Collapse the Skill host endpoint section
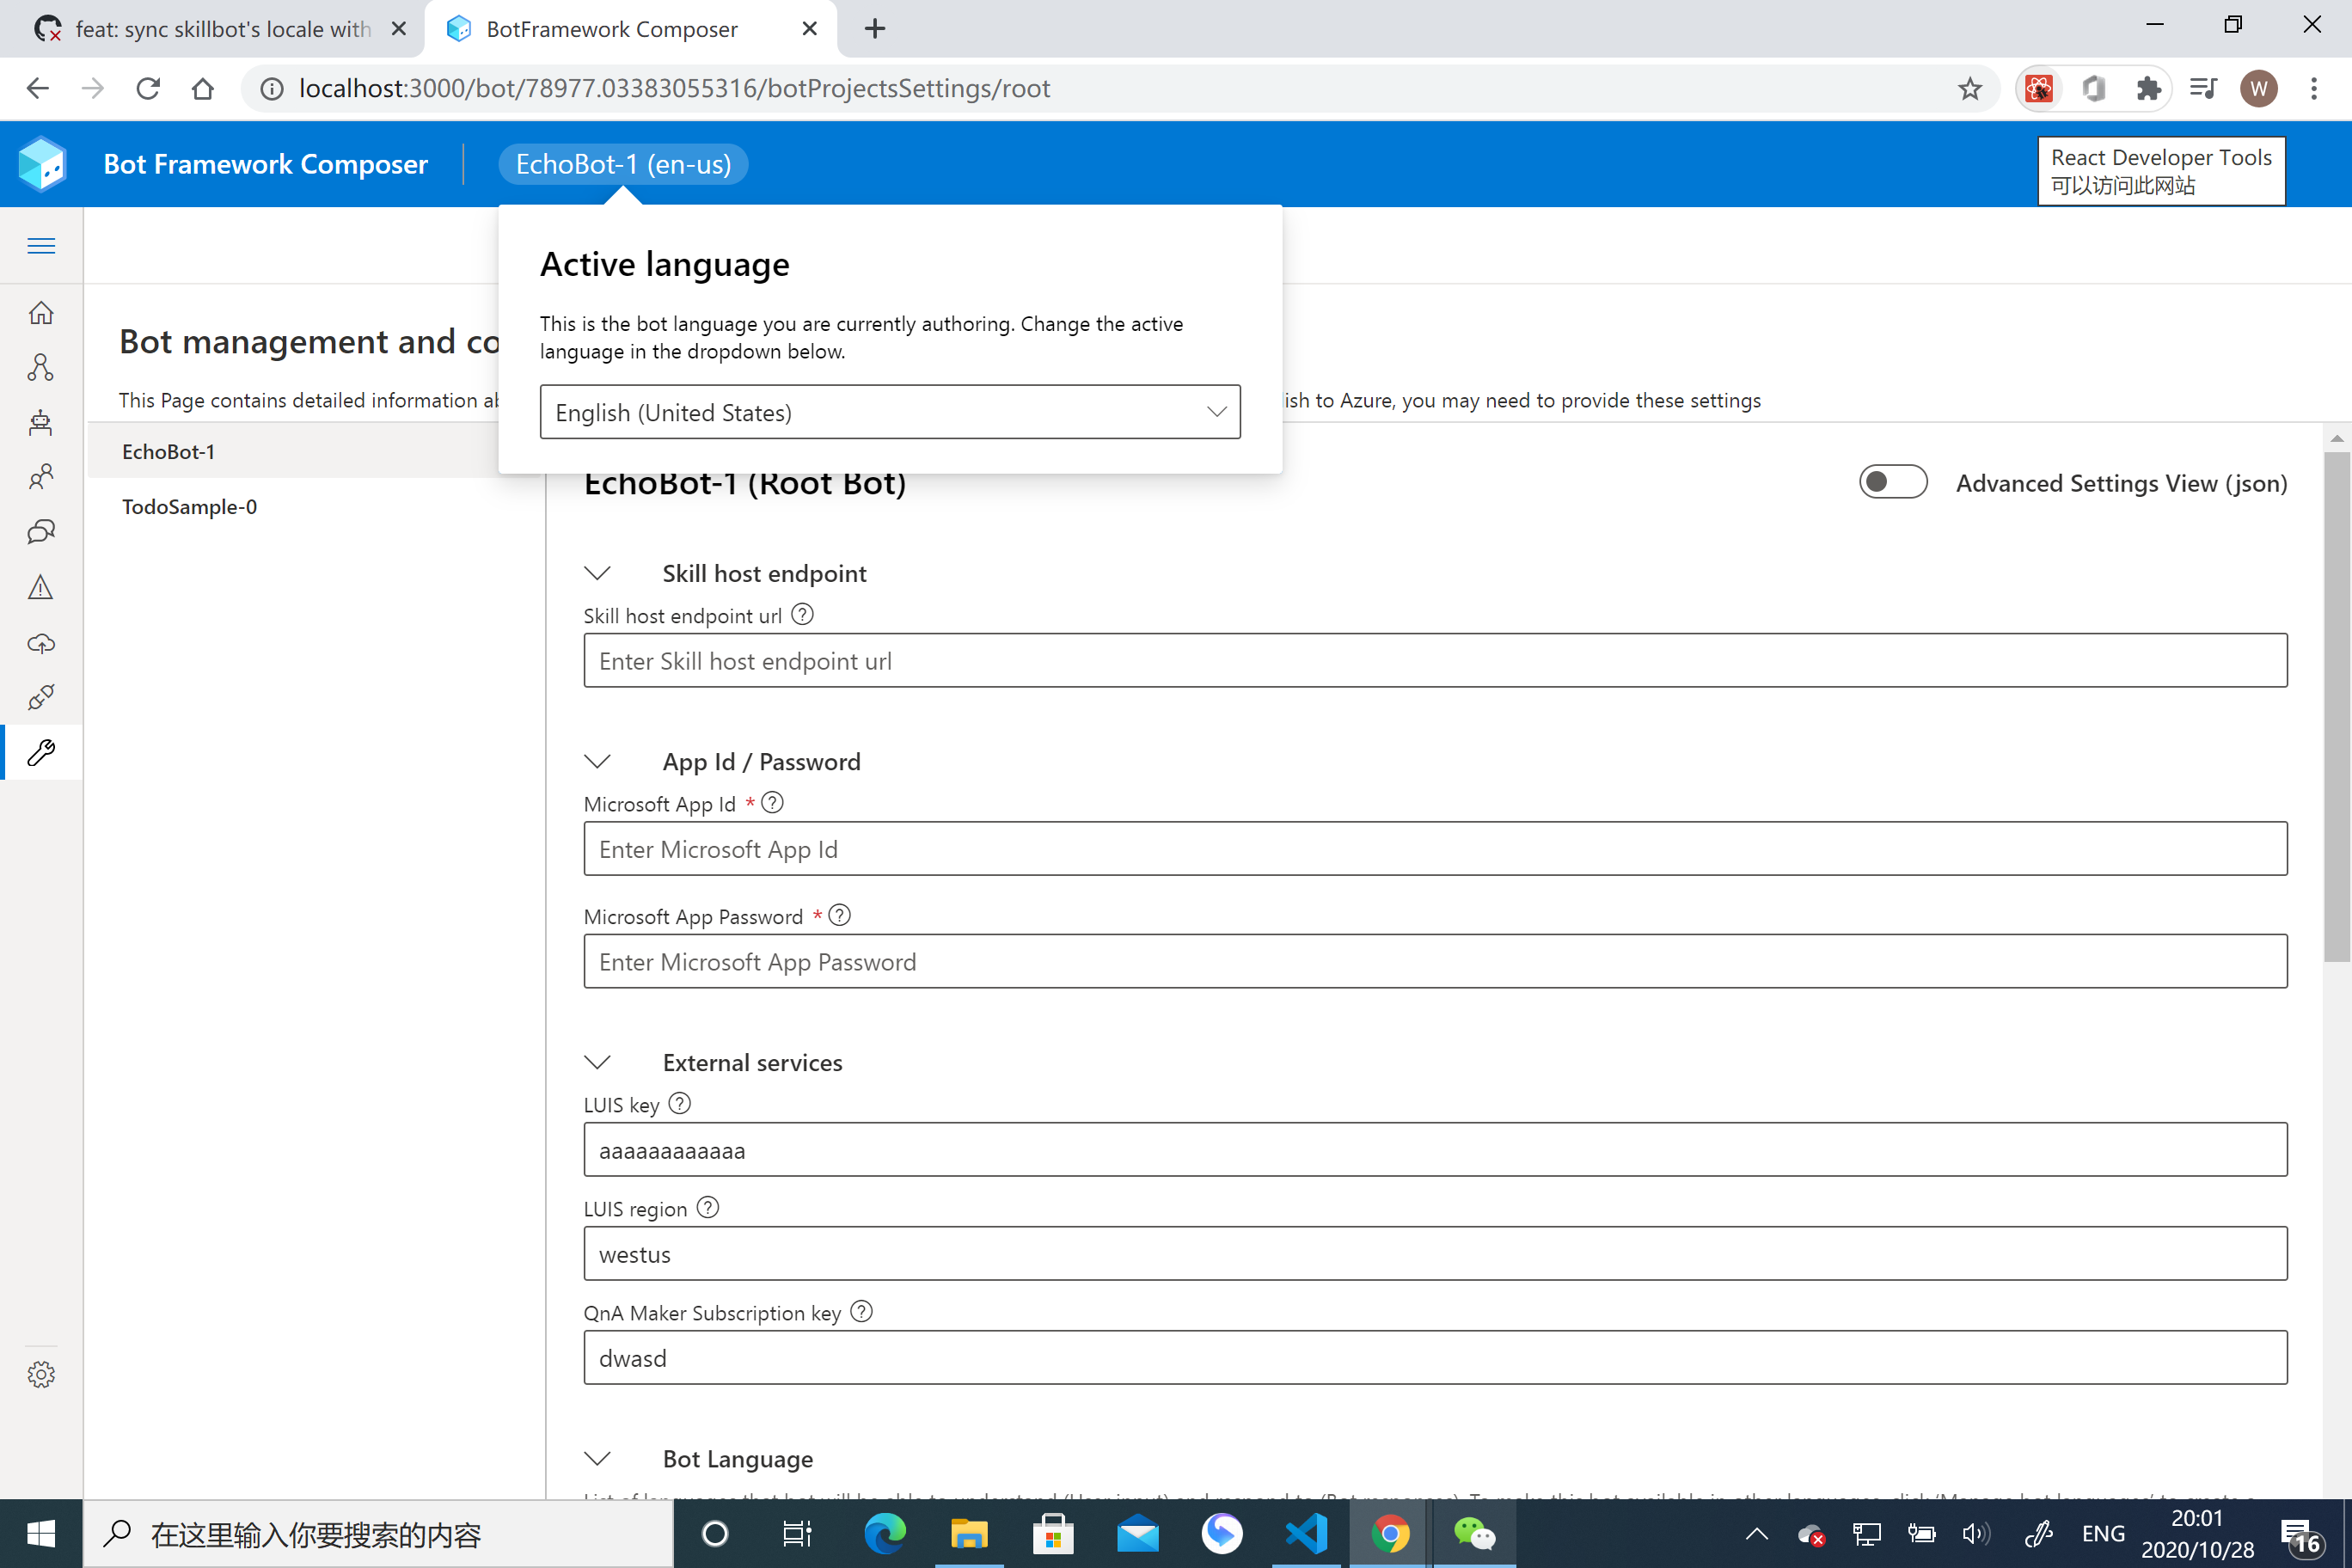 (598, 573)
